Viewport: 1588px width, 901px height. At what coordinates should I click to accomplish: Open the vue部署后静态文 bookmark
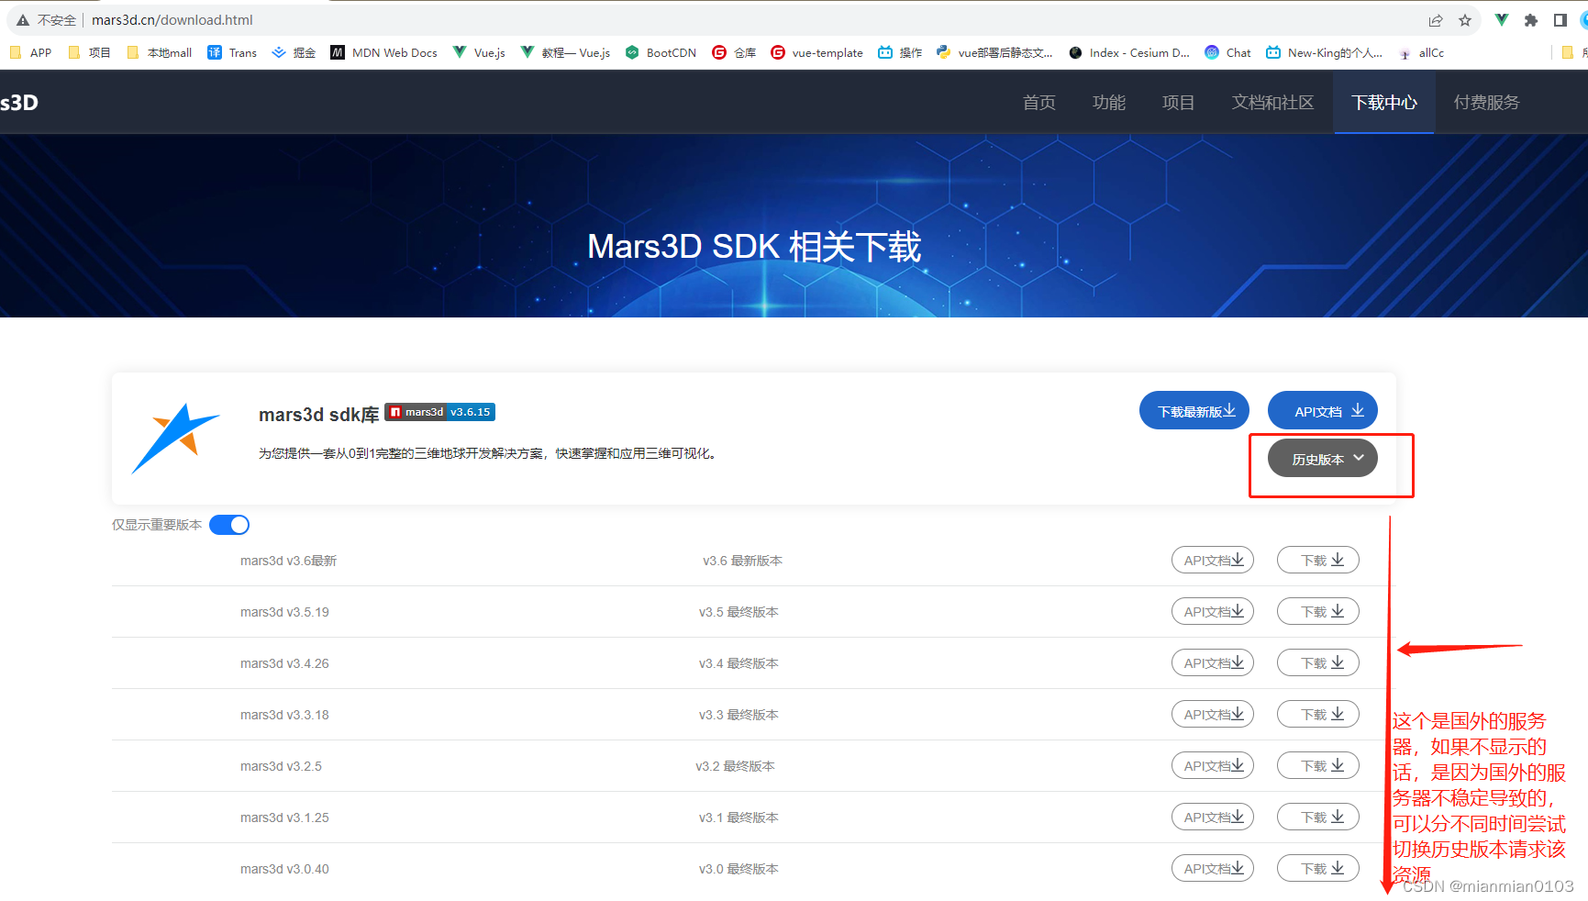click(994, 53)
